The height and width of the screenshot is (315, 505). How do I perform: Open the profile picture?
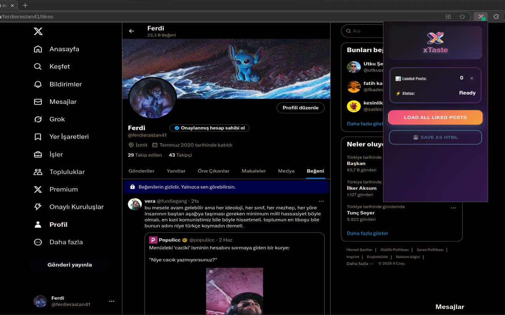(153, 97)
